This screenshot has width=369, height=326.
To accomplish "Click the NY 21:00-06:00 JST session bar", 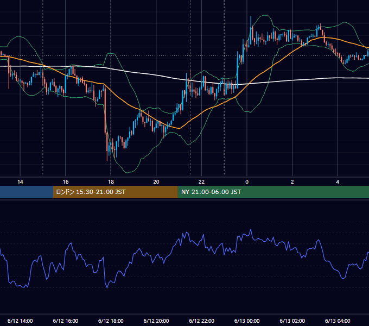I will point(273,192).
